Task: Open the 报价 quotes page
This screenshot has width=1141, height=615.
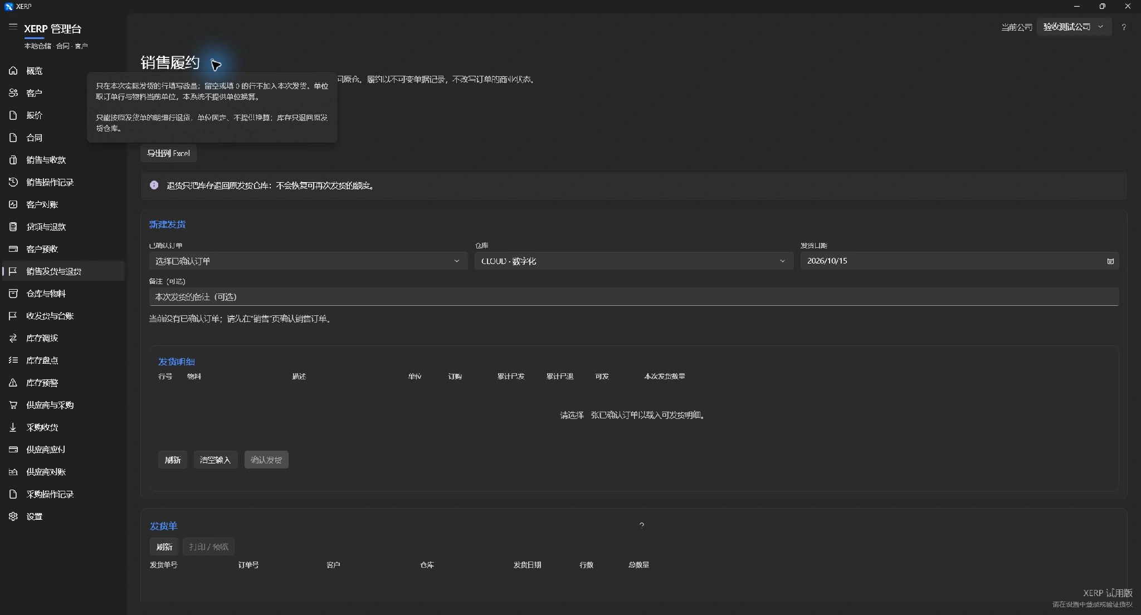Action: (x=62, y=115)
